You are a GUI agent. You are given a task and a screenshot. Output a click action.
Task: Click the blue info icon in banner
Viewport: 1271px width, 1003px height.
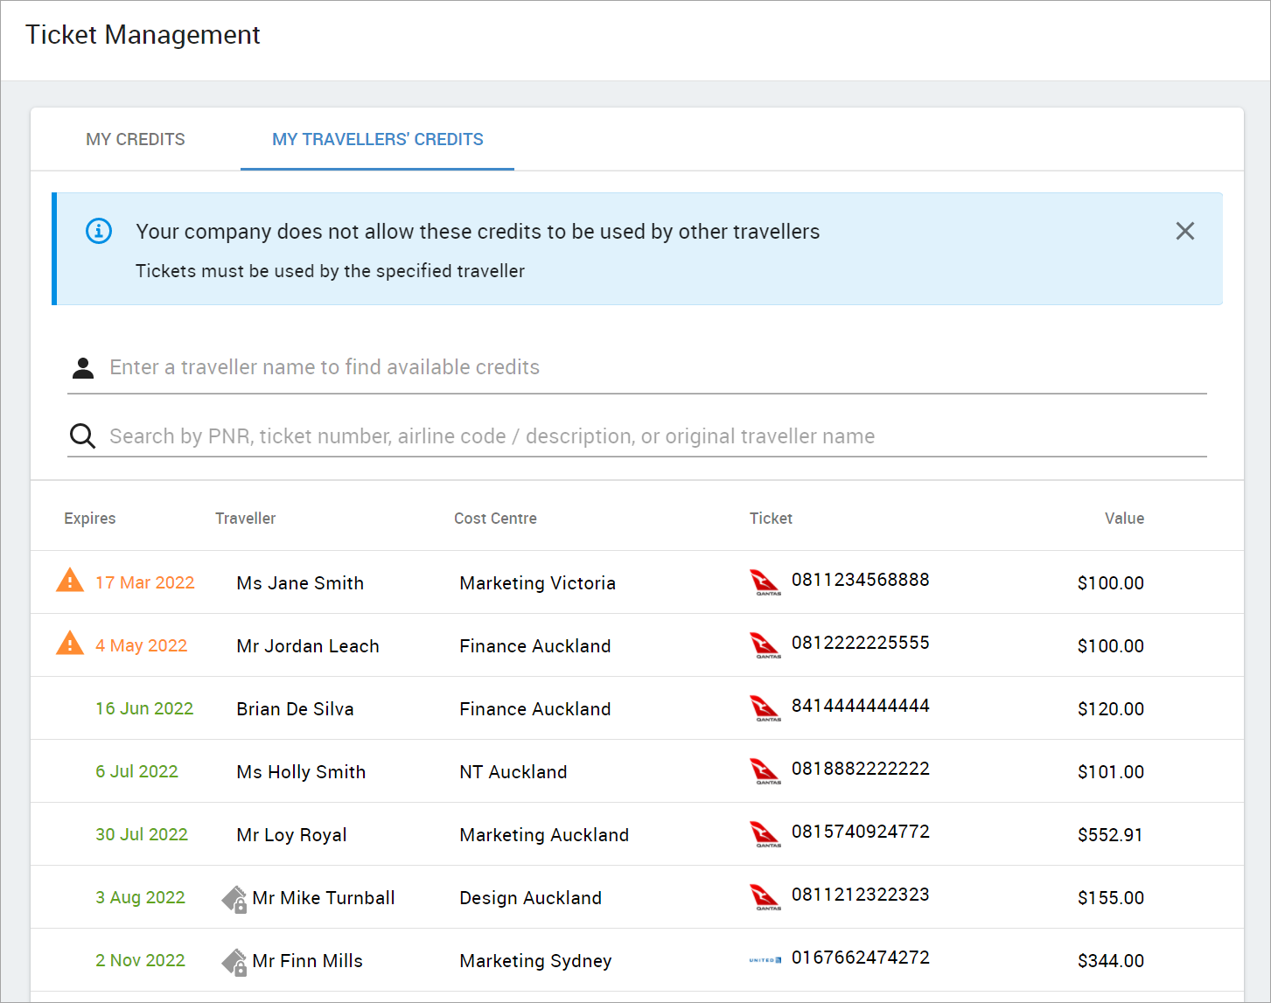(99, 231)
